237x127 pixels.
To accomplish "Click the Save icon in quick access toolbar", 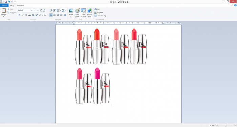I will [x=6, y=2].
